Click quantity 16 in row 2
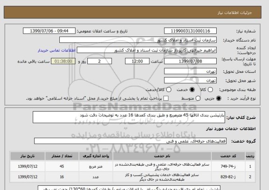 pos(62,177)
